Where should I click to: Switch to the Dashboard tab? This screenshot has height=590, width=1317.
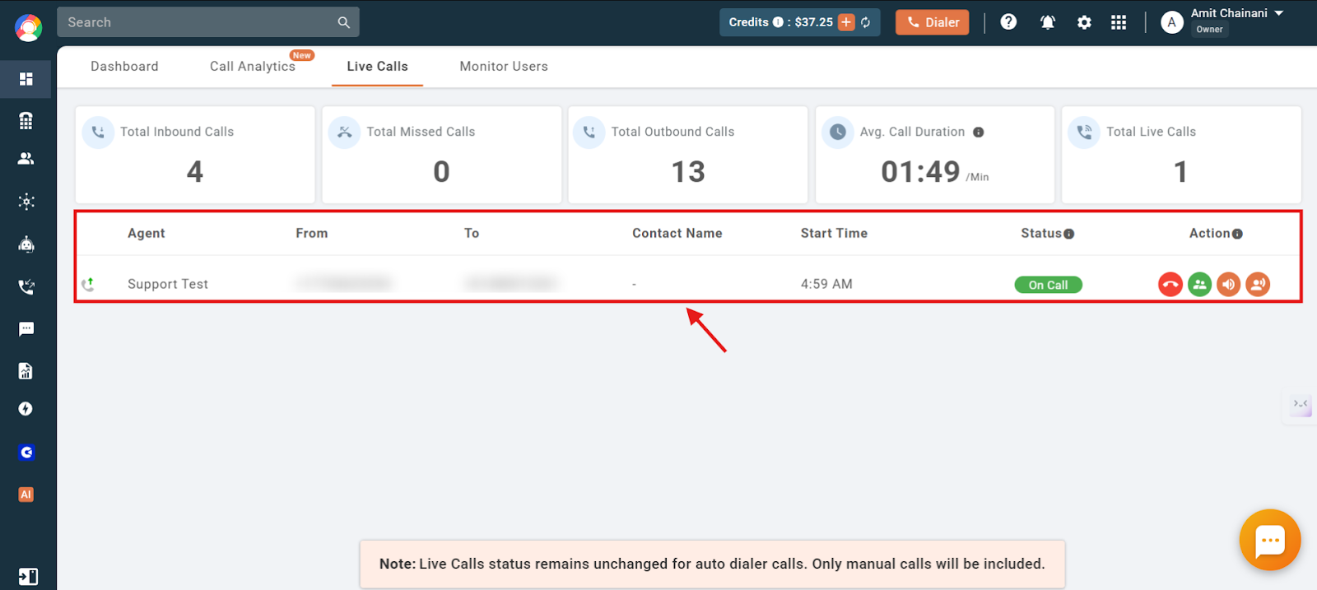pyautogui.click(x=124, y=67)
